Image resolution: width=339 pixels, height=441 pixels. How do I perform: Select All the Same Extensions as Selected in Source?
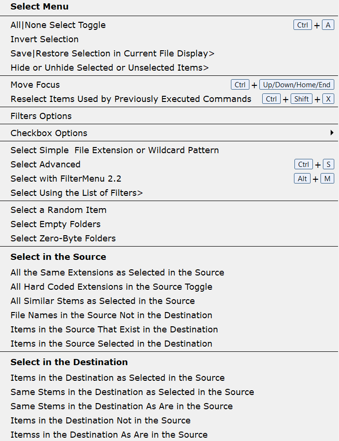(117, 272)
